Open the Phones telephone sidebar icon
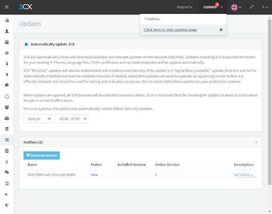 7,42
